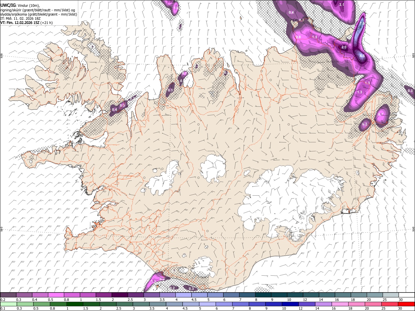Select top legend swatch between 1 and 1.5
Viewport: 415px width, 311px height.
pos(88,295)
